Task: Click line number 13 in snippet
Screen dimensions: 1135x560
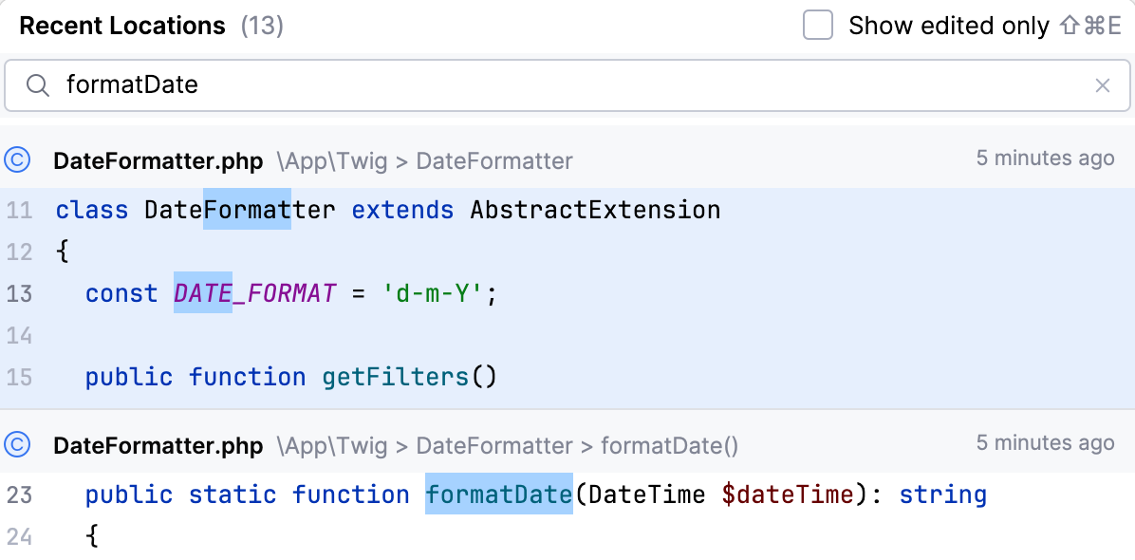Action: 19,294
